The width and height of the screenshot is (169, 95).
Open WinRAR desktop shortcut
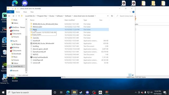[x=15, y=79]
